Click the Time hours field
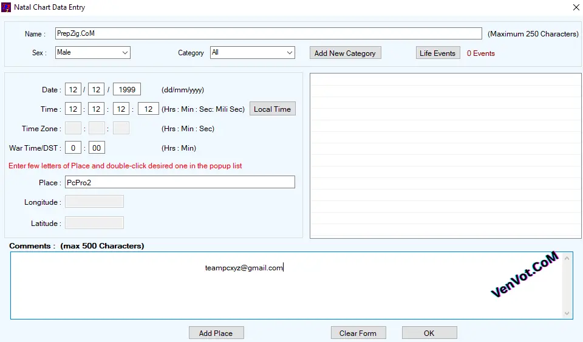Viewport: 583px width, 342px height. [x=73, y=109]
